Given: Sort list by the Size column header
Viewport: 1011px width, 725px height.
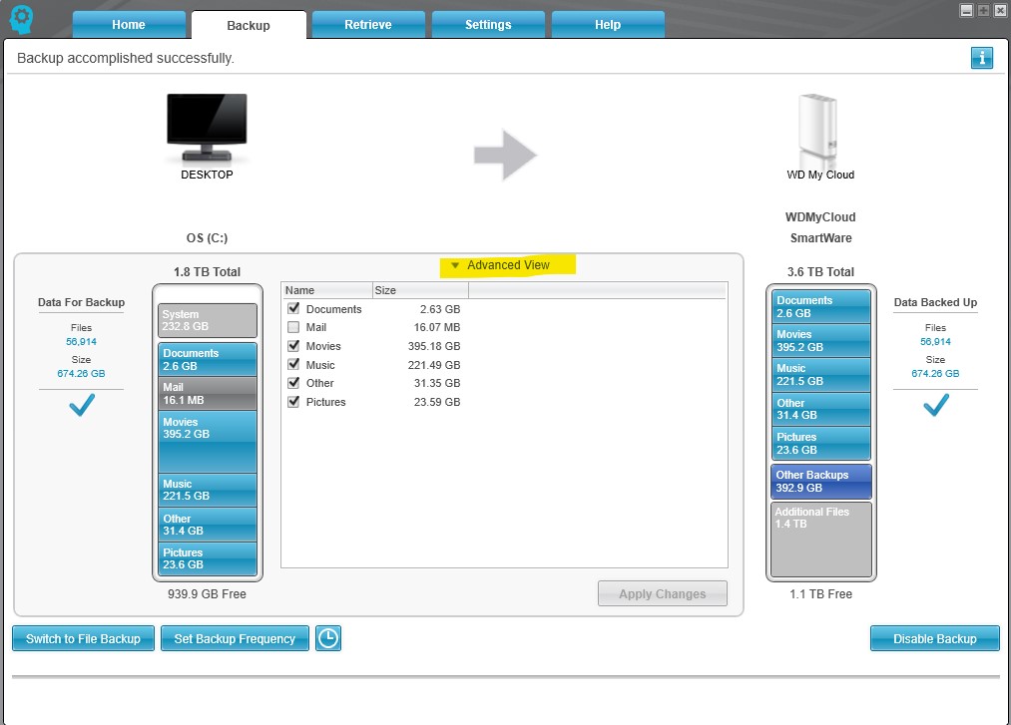Looking at the screenshot, I should pyautogui.click(x=420, y=290).
